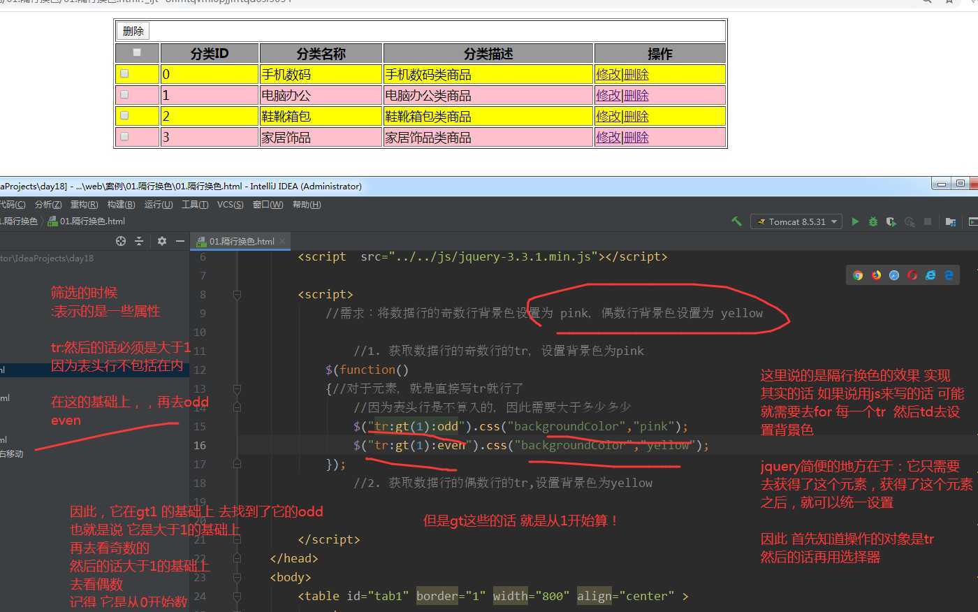Click the <table id="tab1" code line
Image resolution: width=978 pixels, height=612 pixels.
click(x=493, y=596)
